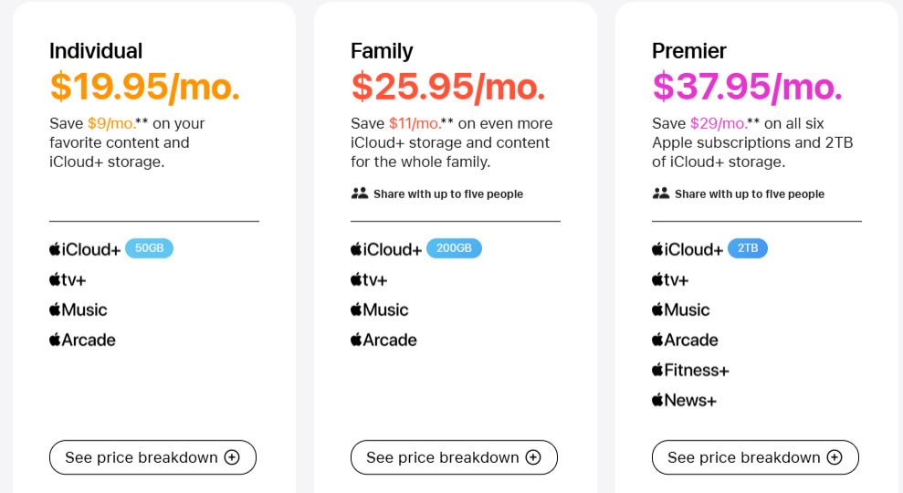
Task: Click the people sharing icon in Family plan
Action: click(x=360, y=194)
